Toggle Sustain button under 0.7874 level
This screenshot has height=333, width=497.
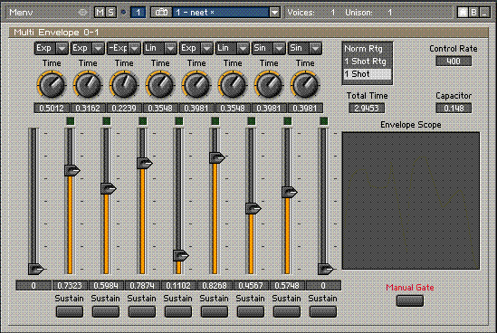pyautogui.click(x=142, y=311)
